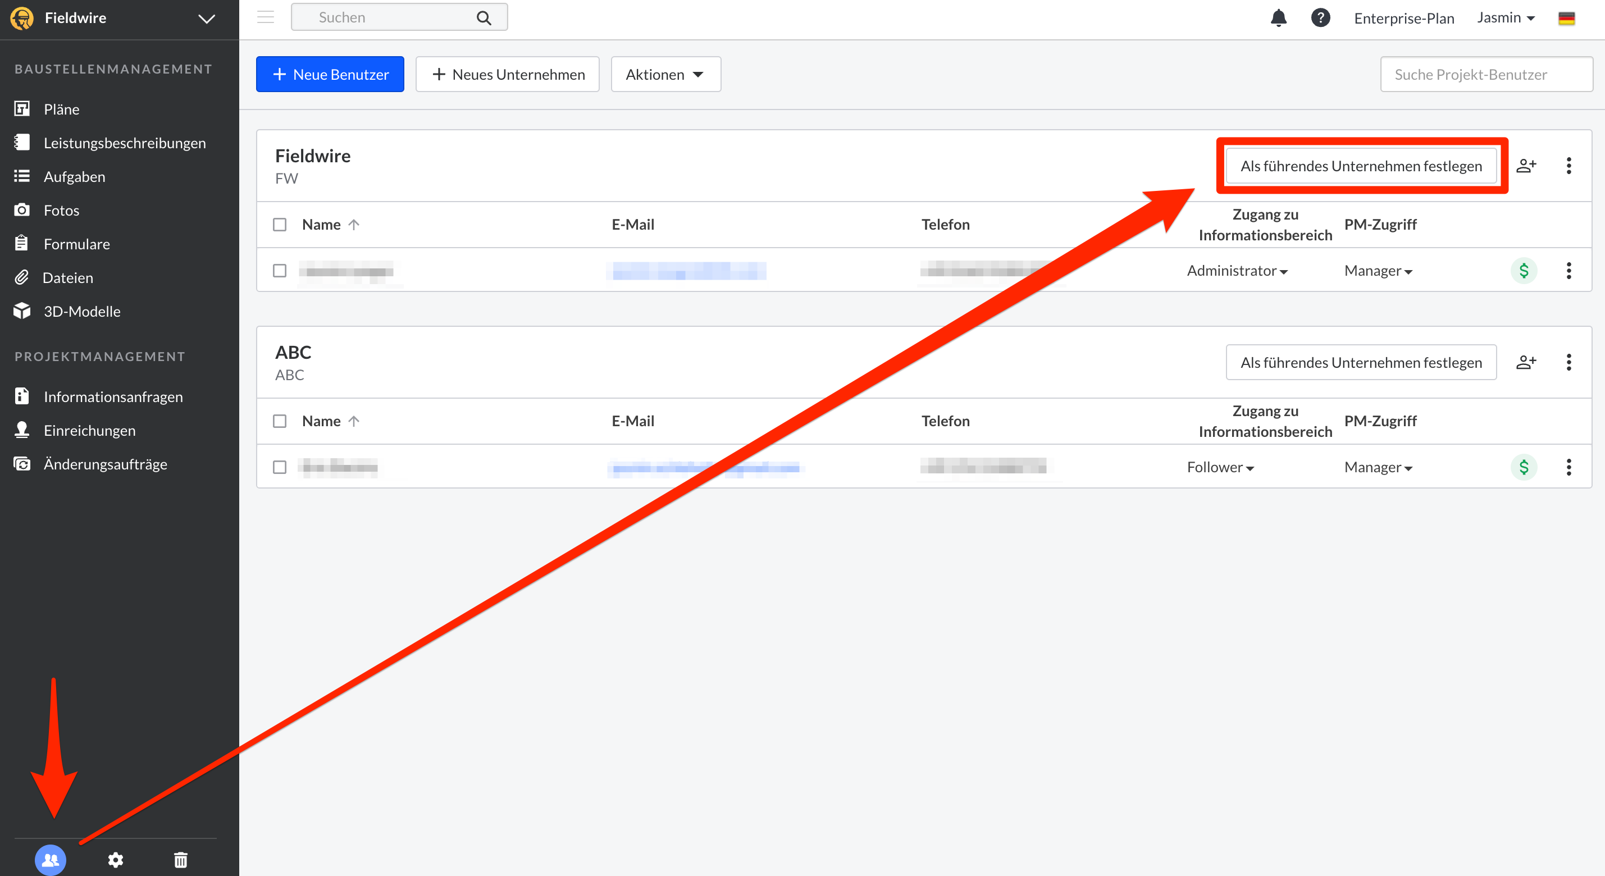This screenshot has height=876, width=1605.
Task: Click E-Mail column header in Fieldwire table
Action: click(x=632, y=224)
